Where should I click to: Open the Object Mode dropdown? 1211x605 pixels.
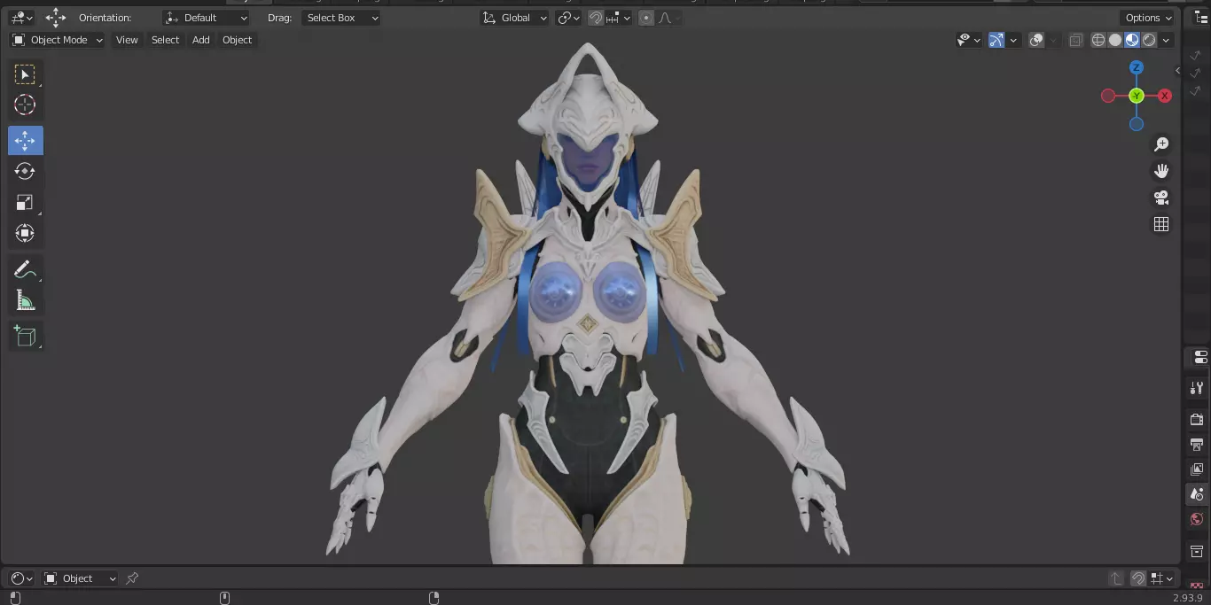pyautogui.click(x=58, y=40)
